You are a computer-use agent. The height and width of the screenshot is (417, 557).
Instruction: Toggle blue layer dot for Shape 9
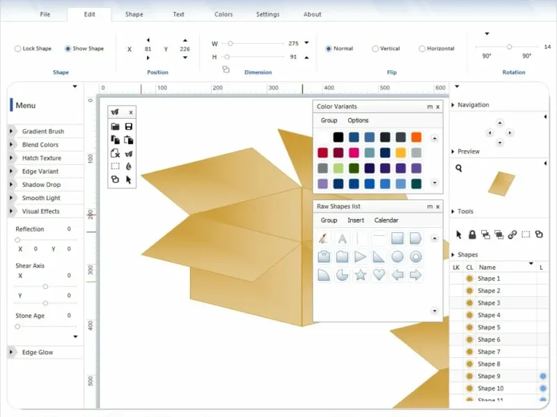pyautogui.click(x=543, y=376)
